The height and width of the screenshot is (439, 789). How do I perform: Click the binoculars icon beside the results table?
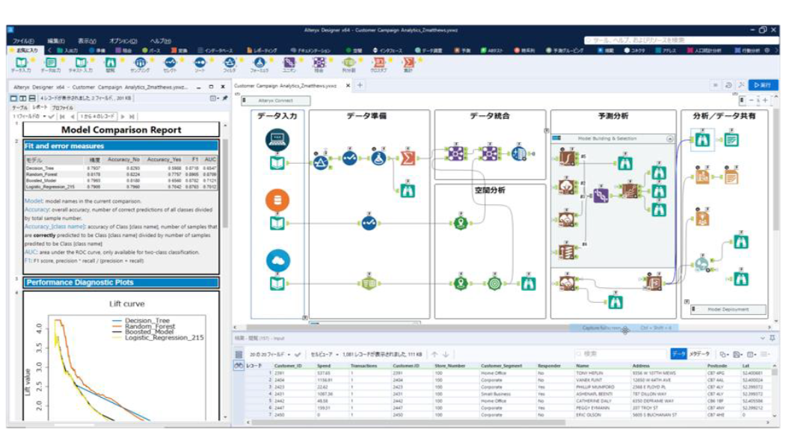pyautogui.click(x=239, y=366)
